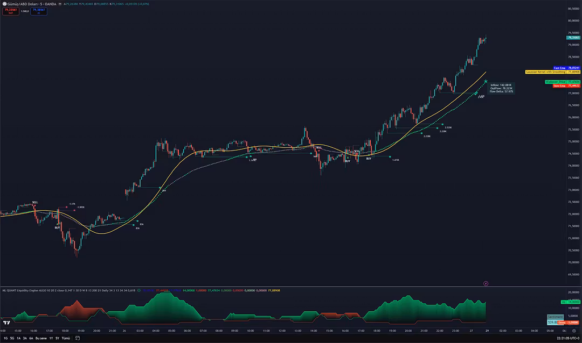This screenshot has height=343, width=582.
Task: Click the purple lightning bolt event icon
Action: coord(486,282)
